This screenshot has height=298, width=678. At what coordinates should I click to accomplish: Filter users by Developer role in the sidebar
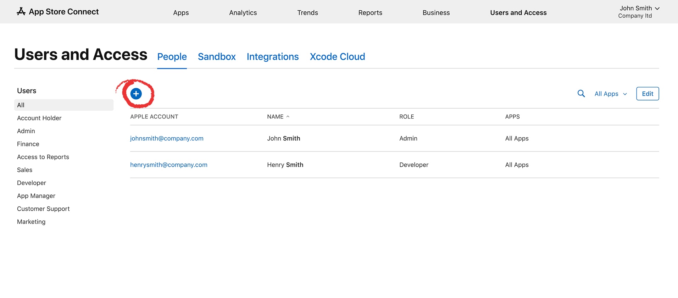click(x=32, y=183)
